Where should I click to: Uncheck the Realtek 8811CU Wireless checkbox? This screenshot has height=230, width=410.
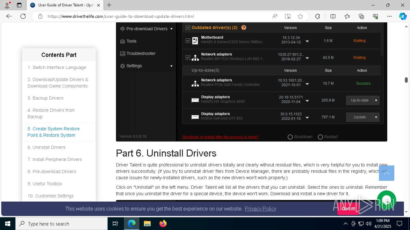point(188,57)
